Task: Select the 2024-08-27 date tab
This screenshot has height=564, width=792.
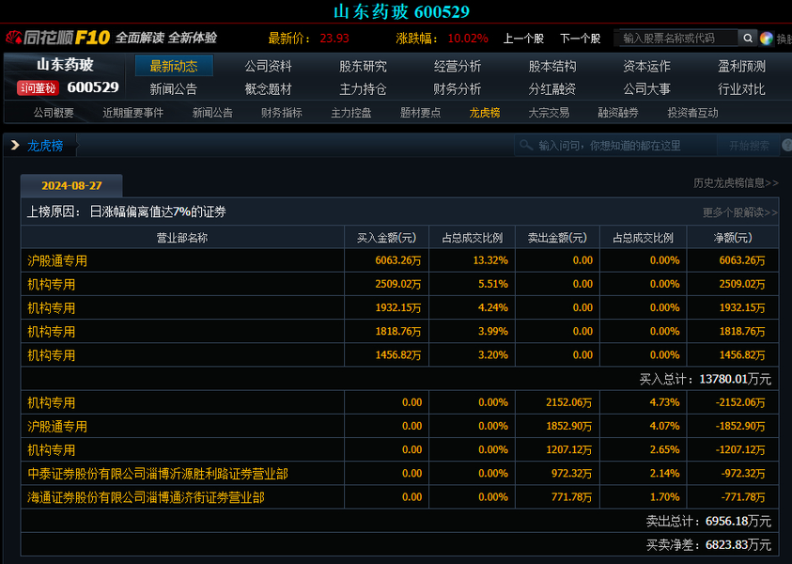Action: coord(71,185)
